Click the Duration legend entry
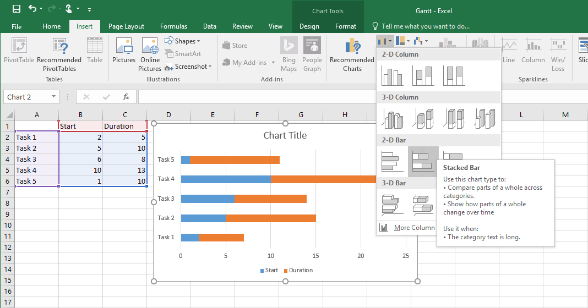Viewport: 588px width, 308px height. pos(298,270)
